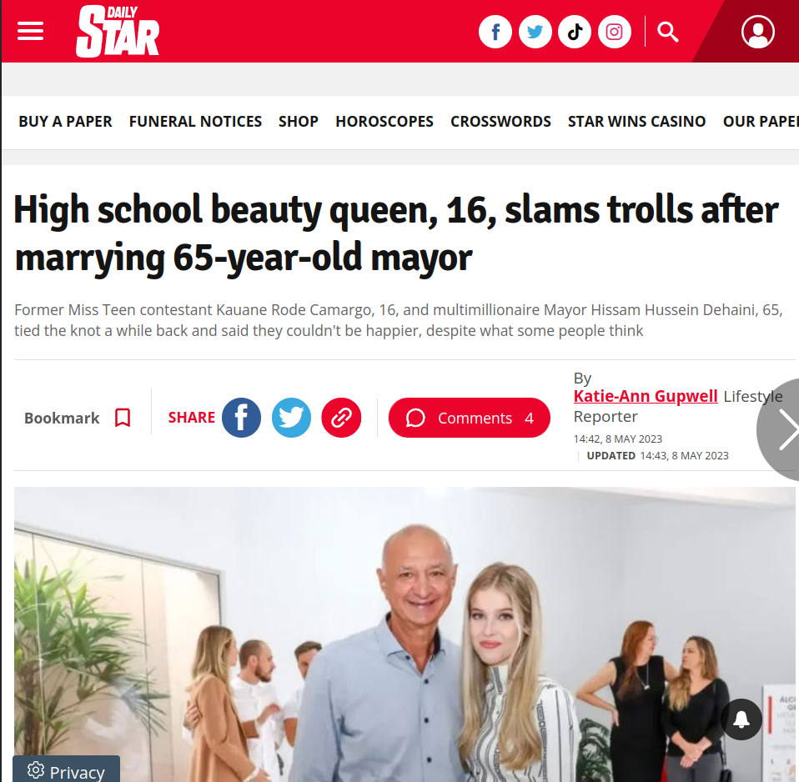The height and width of the screenshot is (782, 799).
Task: Copy article link with chain icon
Action: [x=341, y=418]
